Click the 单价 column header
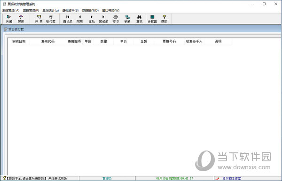282x181 pixels. pyautogui.click(x=123, y=41)
